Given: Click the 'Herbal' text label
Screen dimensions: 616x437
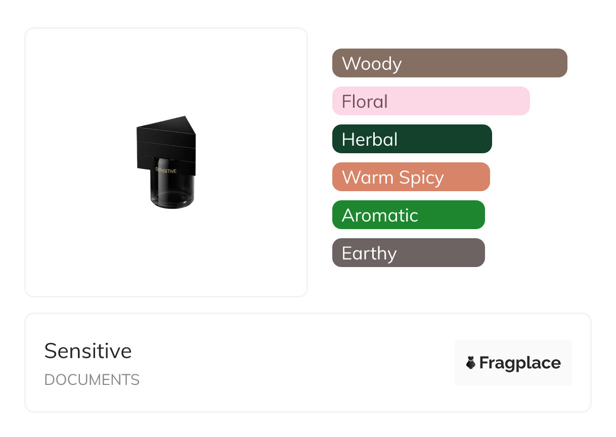Looking at the screenshot, I should click(x=370, y=140).
